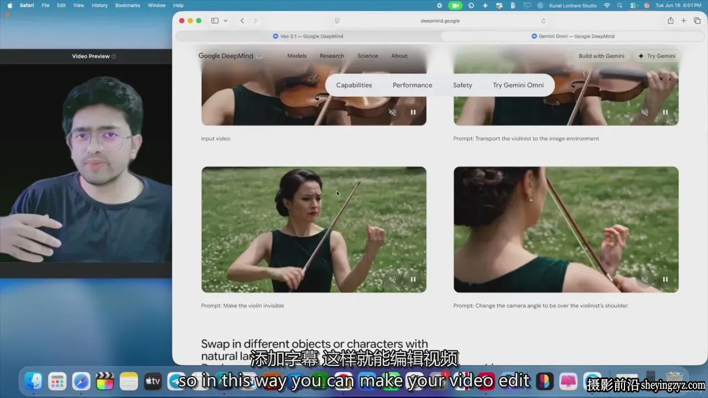The width and height of the screenshot is (708, 398).
Task: Open the About navigation menu
Action: click(399, 56)
